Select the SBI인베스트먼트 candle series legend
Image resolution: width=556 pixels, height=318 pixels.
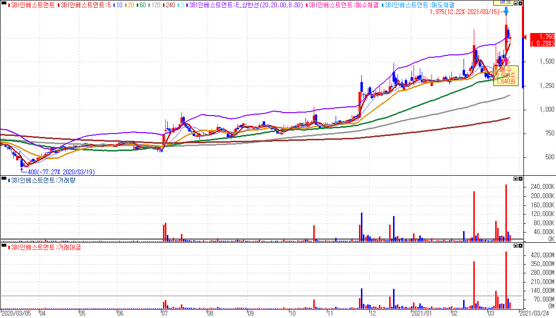[x=32, y=5]
